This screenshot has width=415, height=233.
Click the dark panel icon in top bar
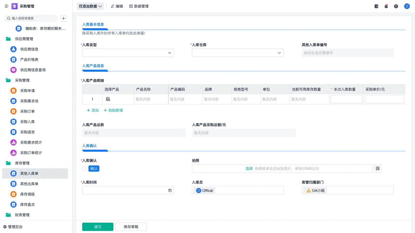[376, 6]
